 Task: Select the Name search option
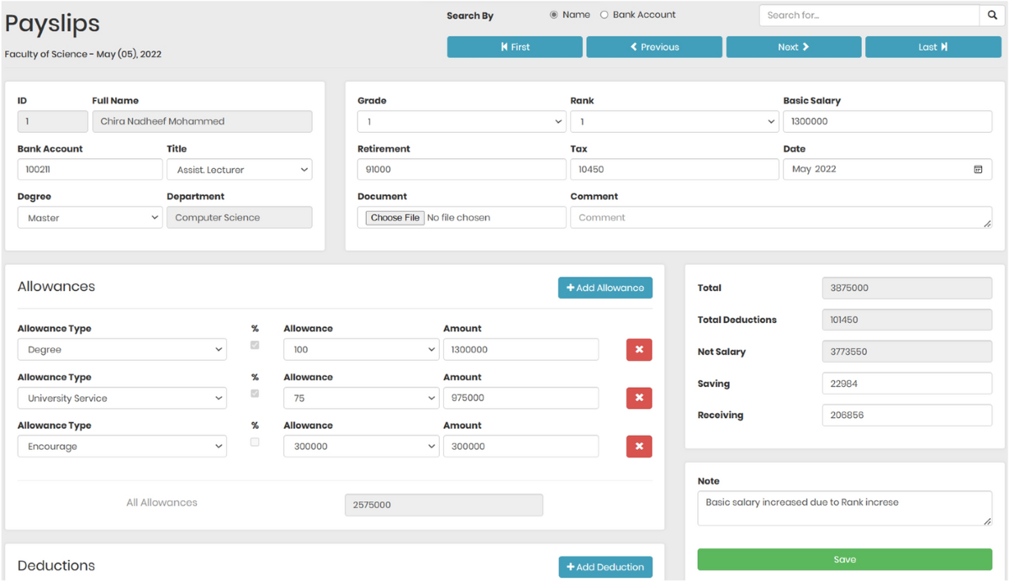(553, 15)
